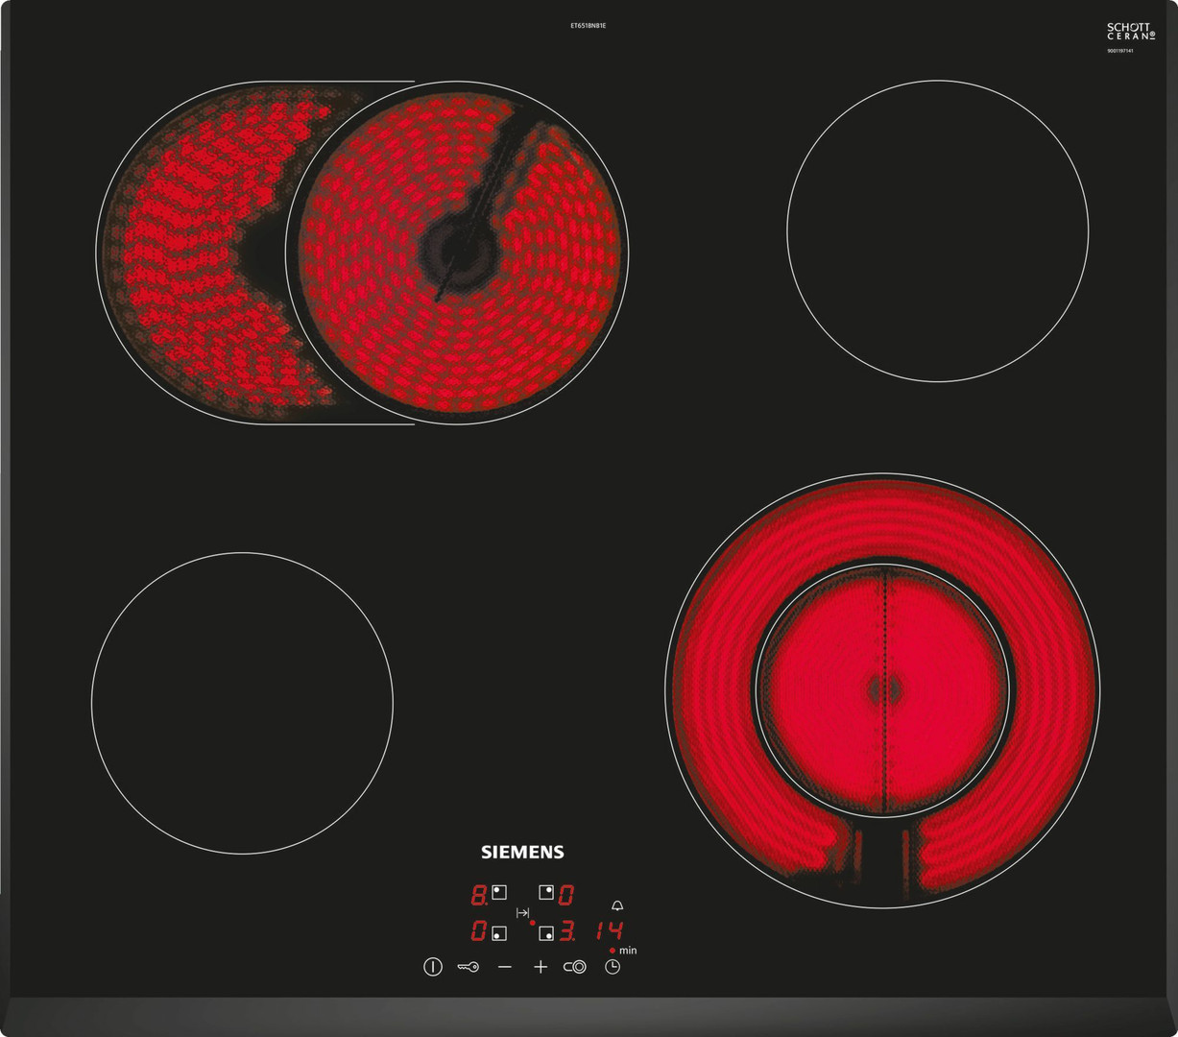
Task: Toggle the dual-zone extension ring icon
Action: (575, 967)
